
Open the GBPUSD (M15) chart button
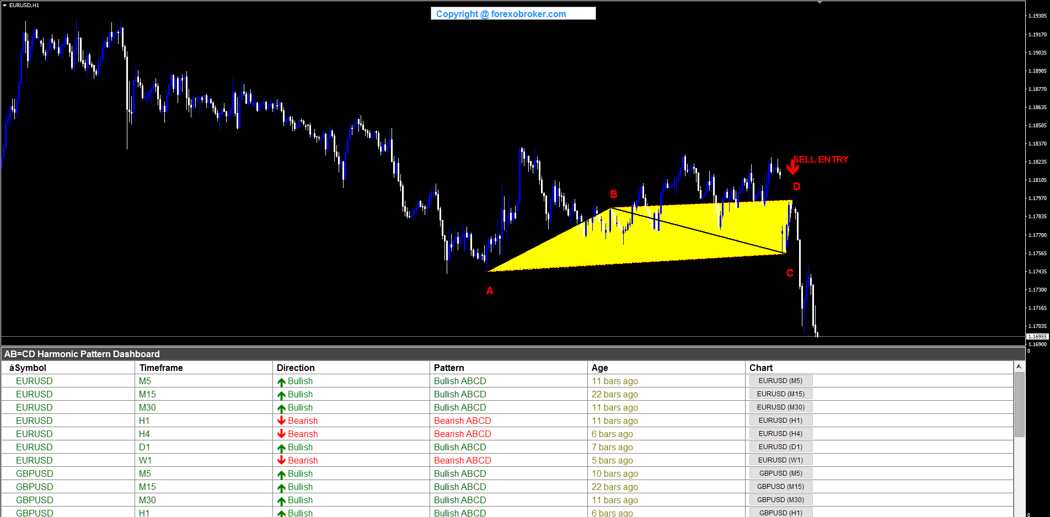pos(780,487)
